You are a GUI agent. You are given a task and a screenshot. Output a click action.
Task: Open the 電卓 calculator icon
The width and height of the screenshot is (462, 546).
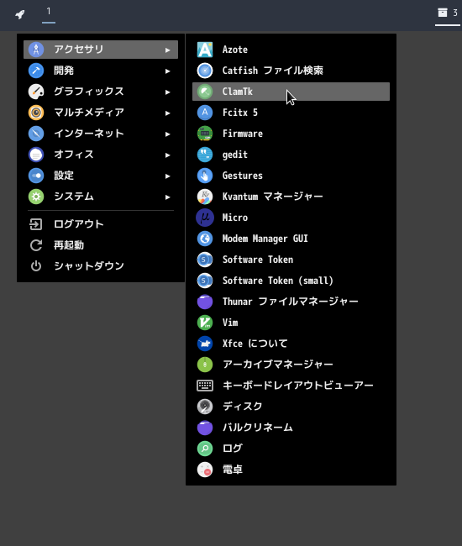(x=205, y=470)
